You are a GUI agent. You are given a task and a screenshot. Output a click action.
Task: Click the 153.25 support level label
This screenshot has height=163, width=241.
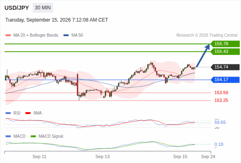tap(221, 100)
